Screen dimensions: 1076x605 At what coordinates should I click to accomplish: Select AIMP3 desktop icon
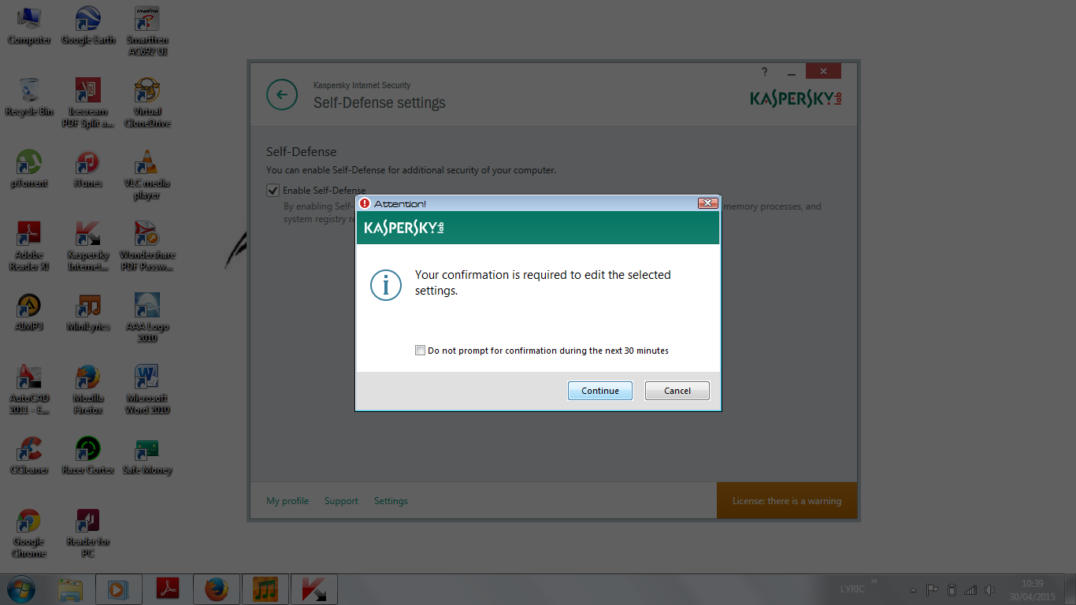(x=29, y=312)
